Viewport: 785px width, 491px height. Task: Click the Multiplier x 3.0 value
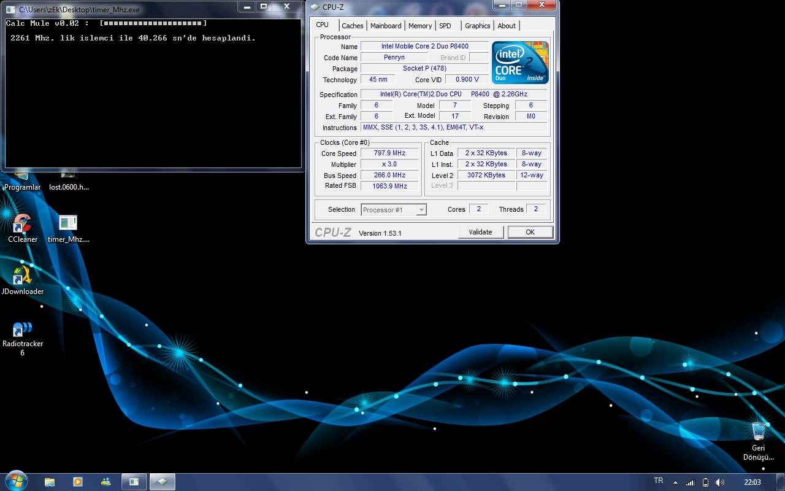click(x=389, y=164)
